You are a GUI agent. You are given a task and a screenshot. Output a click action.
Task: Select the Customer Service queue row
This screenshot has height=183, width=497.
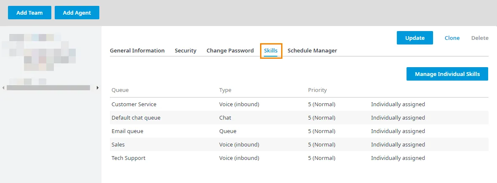(x=299, y=104)
